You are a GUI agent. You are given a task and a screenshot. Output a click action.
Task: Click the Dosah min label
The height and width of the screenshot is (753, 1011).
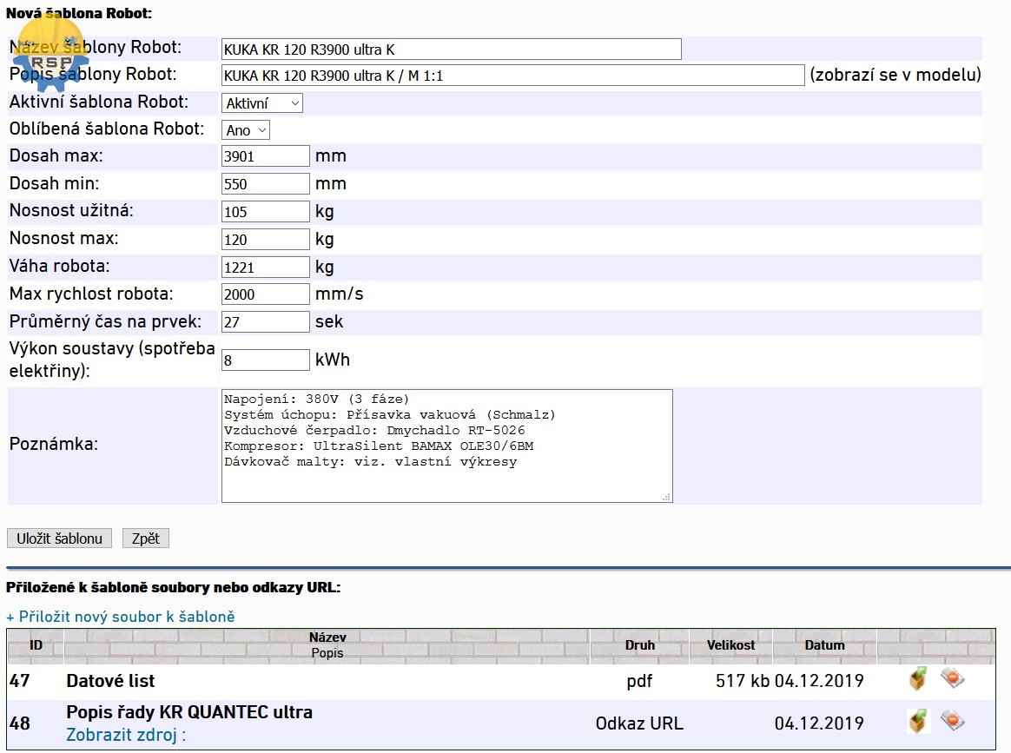(54, 183)
